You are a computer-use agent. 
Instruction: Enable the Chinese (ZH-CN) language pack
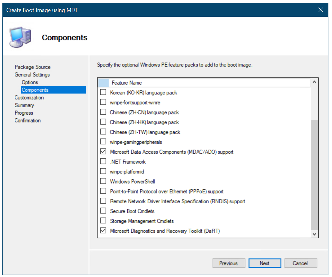pos(103,112)
